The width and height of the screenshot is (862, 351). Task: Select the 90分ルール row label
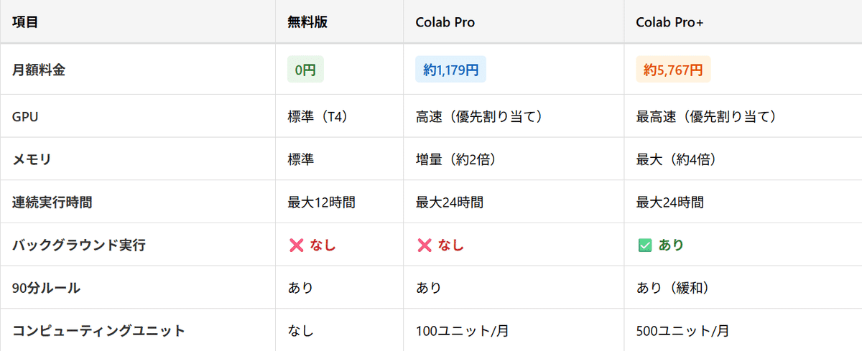[46, 289]
